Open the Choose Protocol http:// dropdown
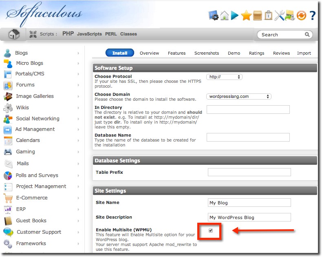This screenshot has height=257, width=322. (224, 77)
